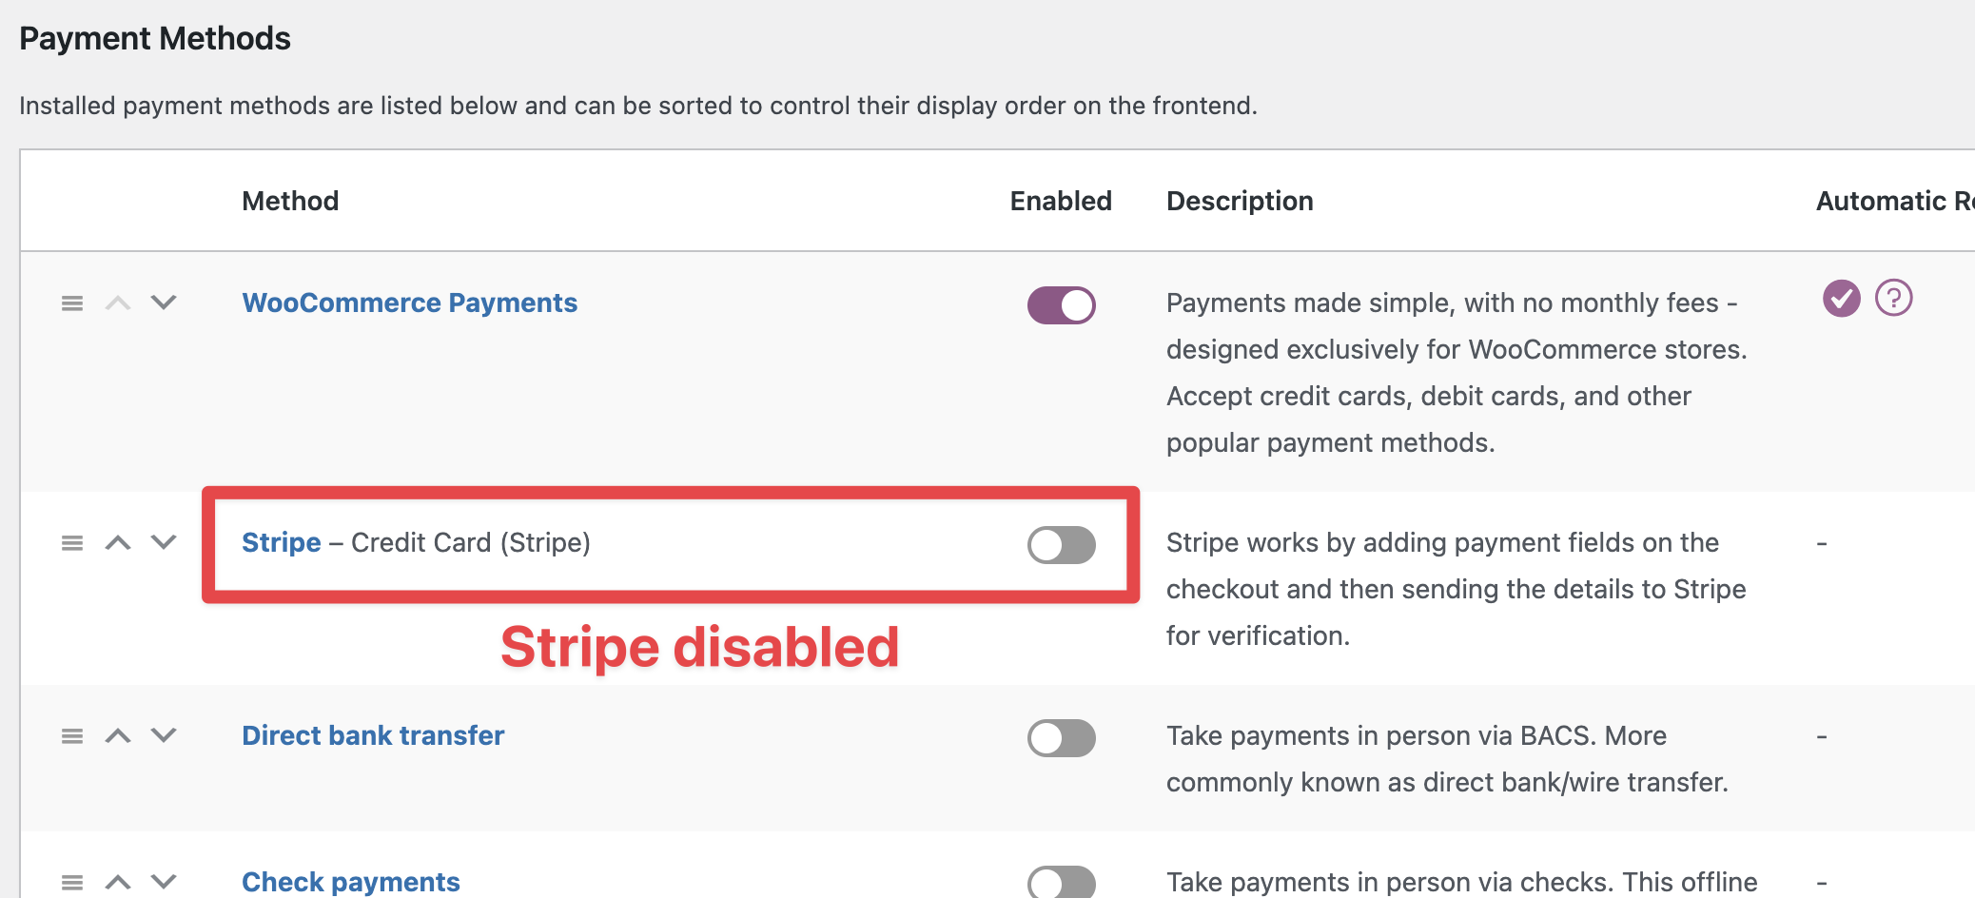Open the Direct bank transfer link

(x=373, y=736)
